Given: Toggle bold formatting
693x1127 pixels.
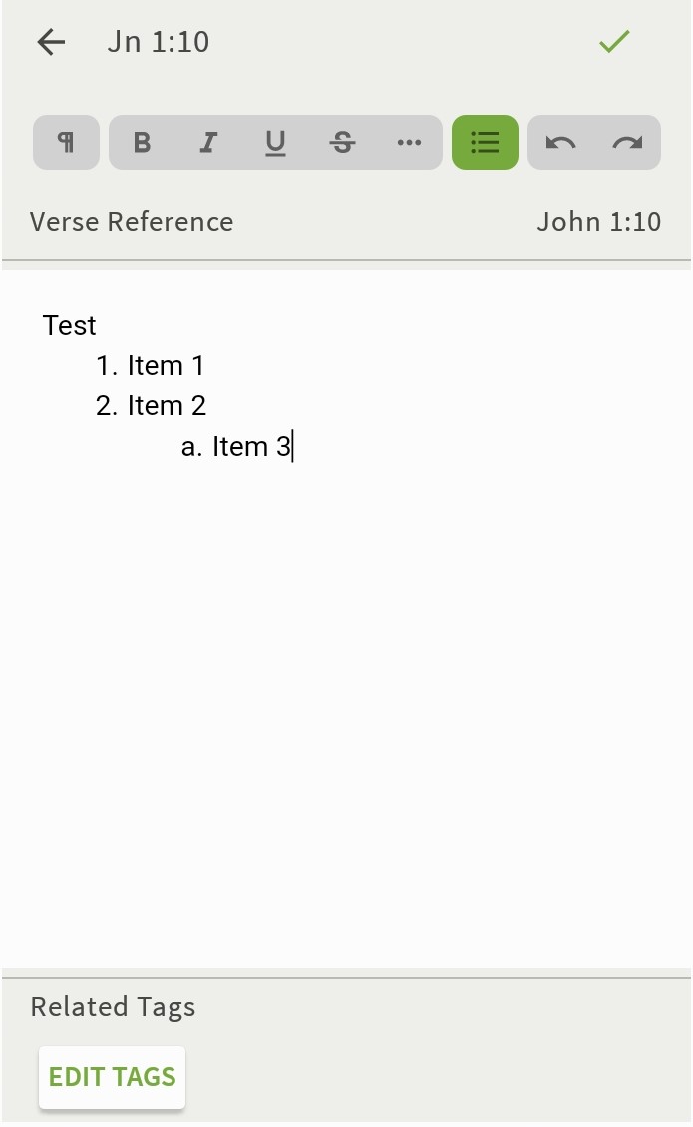Looking at the screenshot, I should coord(142,142).
